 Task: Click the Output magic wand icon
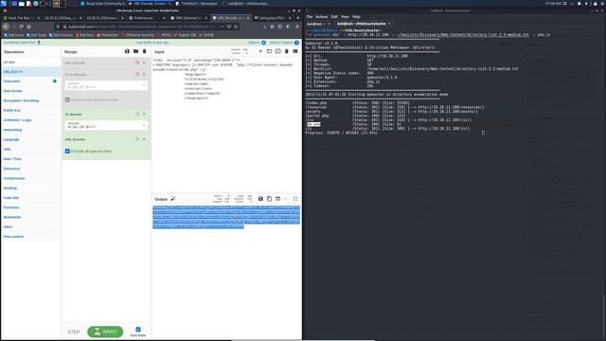tap(173, 199)
